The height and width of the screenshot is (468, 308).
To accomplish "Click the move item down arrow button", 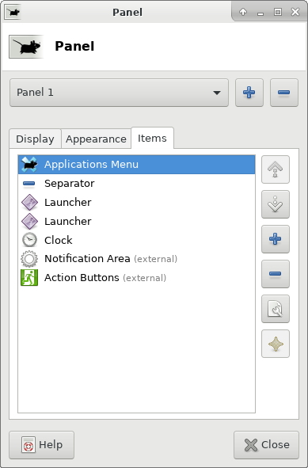I will pos(276,204).
